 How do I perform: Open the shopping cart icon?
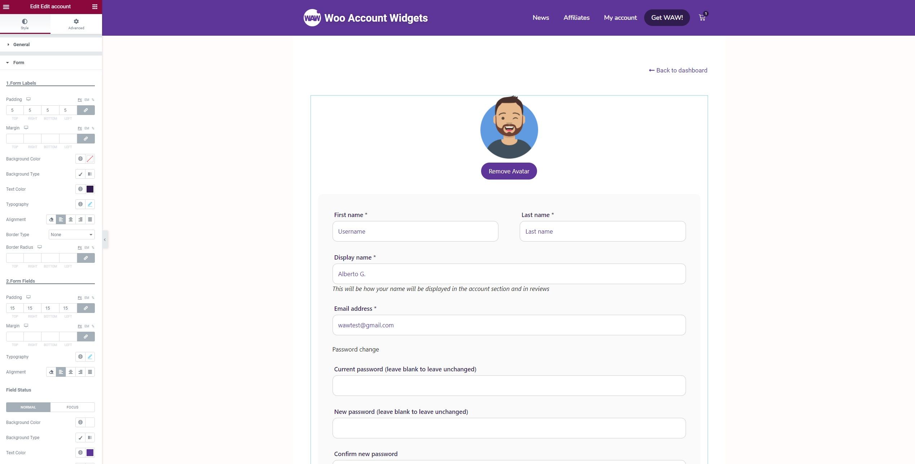702,17
